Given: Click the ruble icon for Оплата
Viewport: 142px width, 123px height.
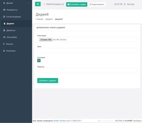Looking at the screenshot, I should point(4,44).
